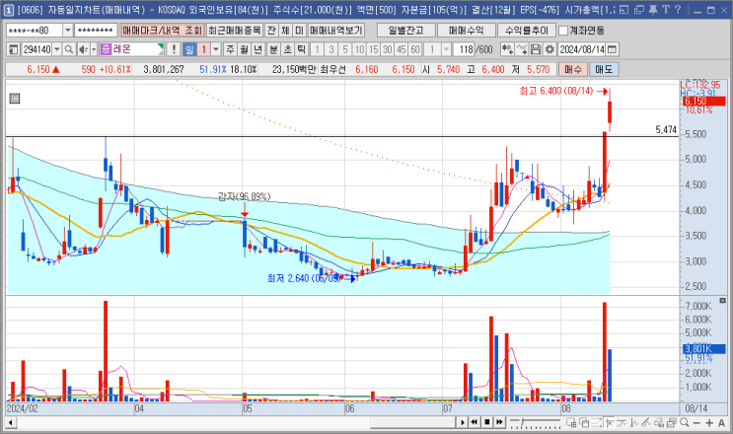
Task: Click the pin window icon in title bar
Action: [x=653, y=9]
